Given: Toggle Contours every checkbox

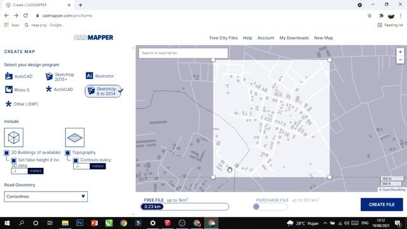Looking at the screenshot, I should tap(76, 160).
